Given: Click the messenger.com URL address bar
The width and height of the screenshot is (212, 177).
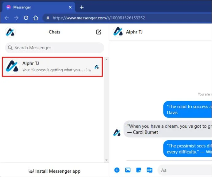Looking at the screenshot, I should pos(127,18).
